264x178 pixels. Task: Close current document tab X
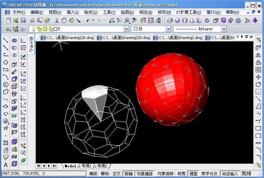pyautogui.click(x=251, y=37)
